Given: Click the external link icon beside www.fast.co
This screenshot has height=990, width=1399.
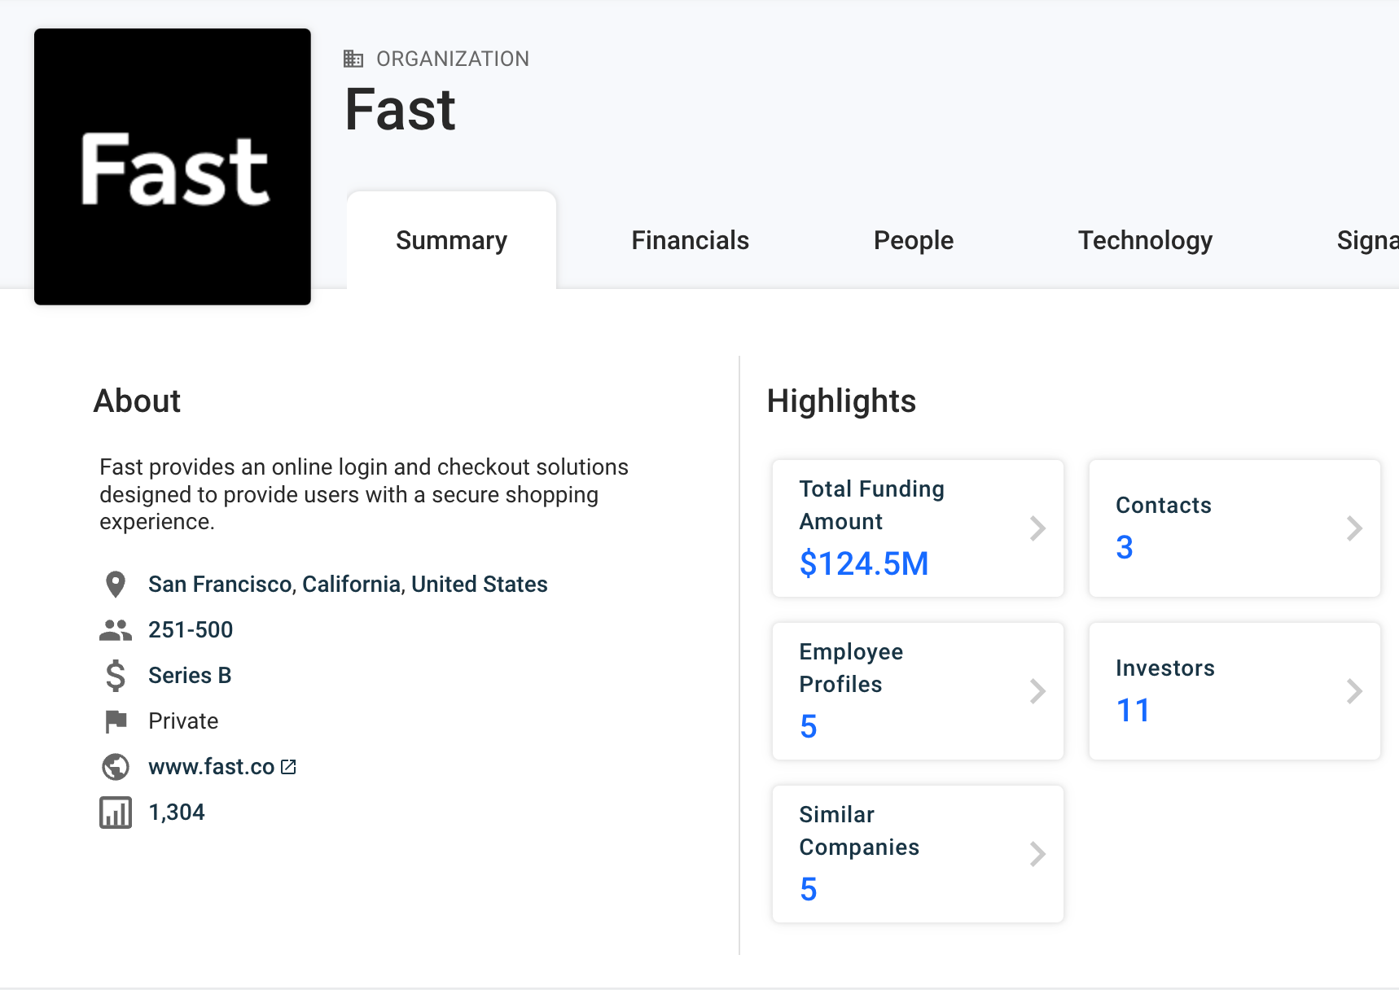Looking at the screenshot, I should tap(288, 767).
